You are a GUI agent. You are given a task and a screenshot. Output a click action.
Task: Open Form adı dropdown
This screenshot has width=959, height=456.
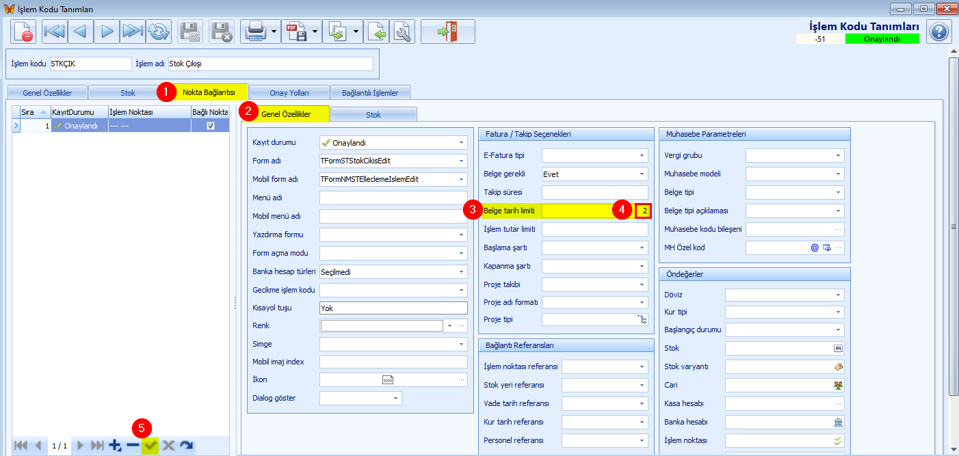[462, 161]
